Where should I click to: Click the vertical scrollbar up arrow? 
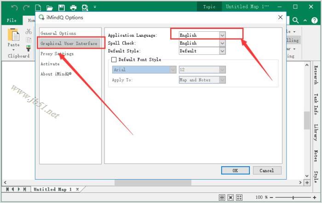click(x=307, y=65)
